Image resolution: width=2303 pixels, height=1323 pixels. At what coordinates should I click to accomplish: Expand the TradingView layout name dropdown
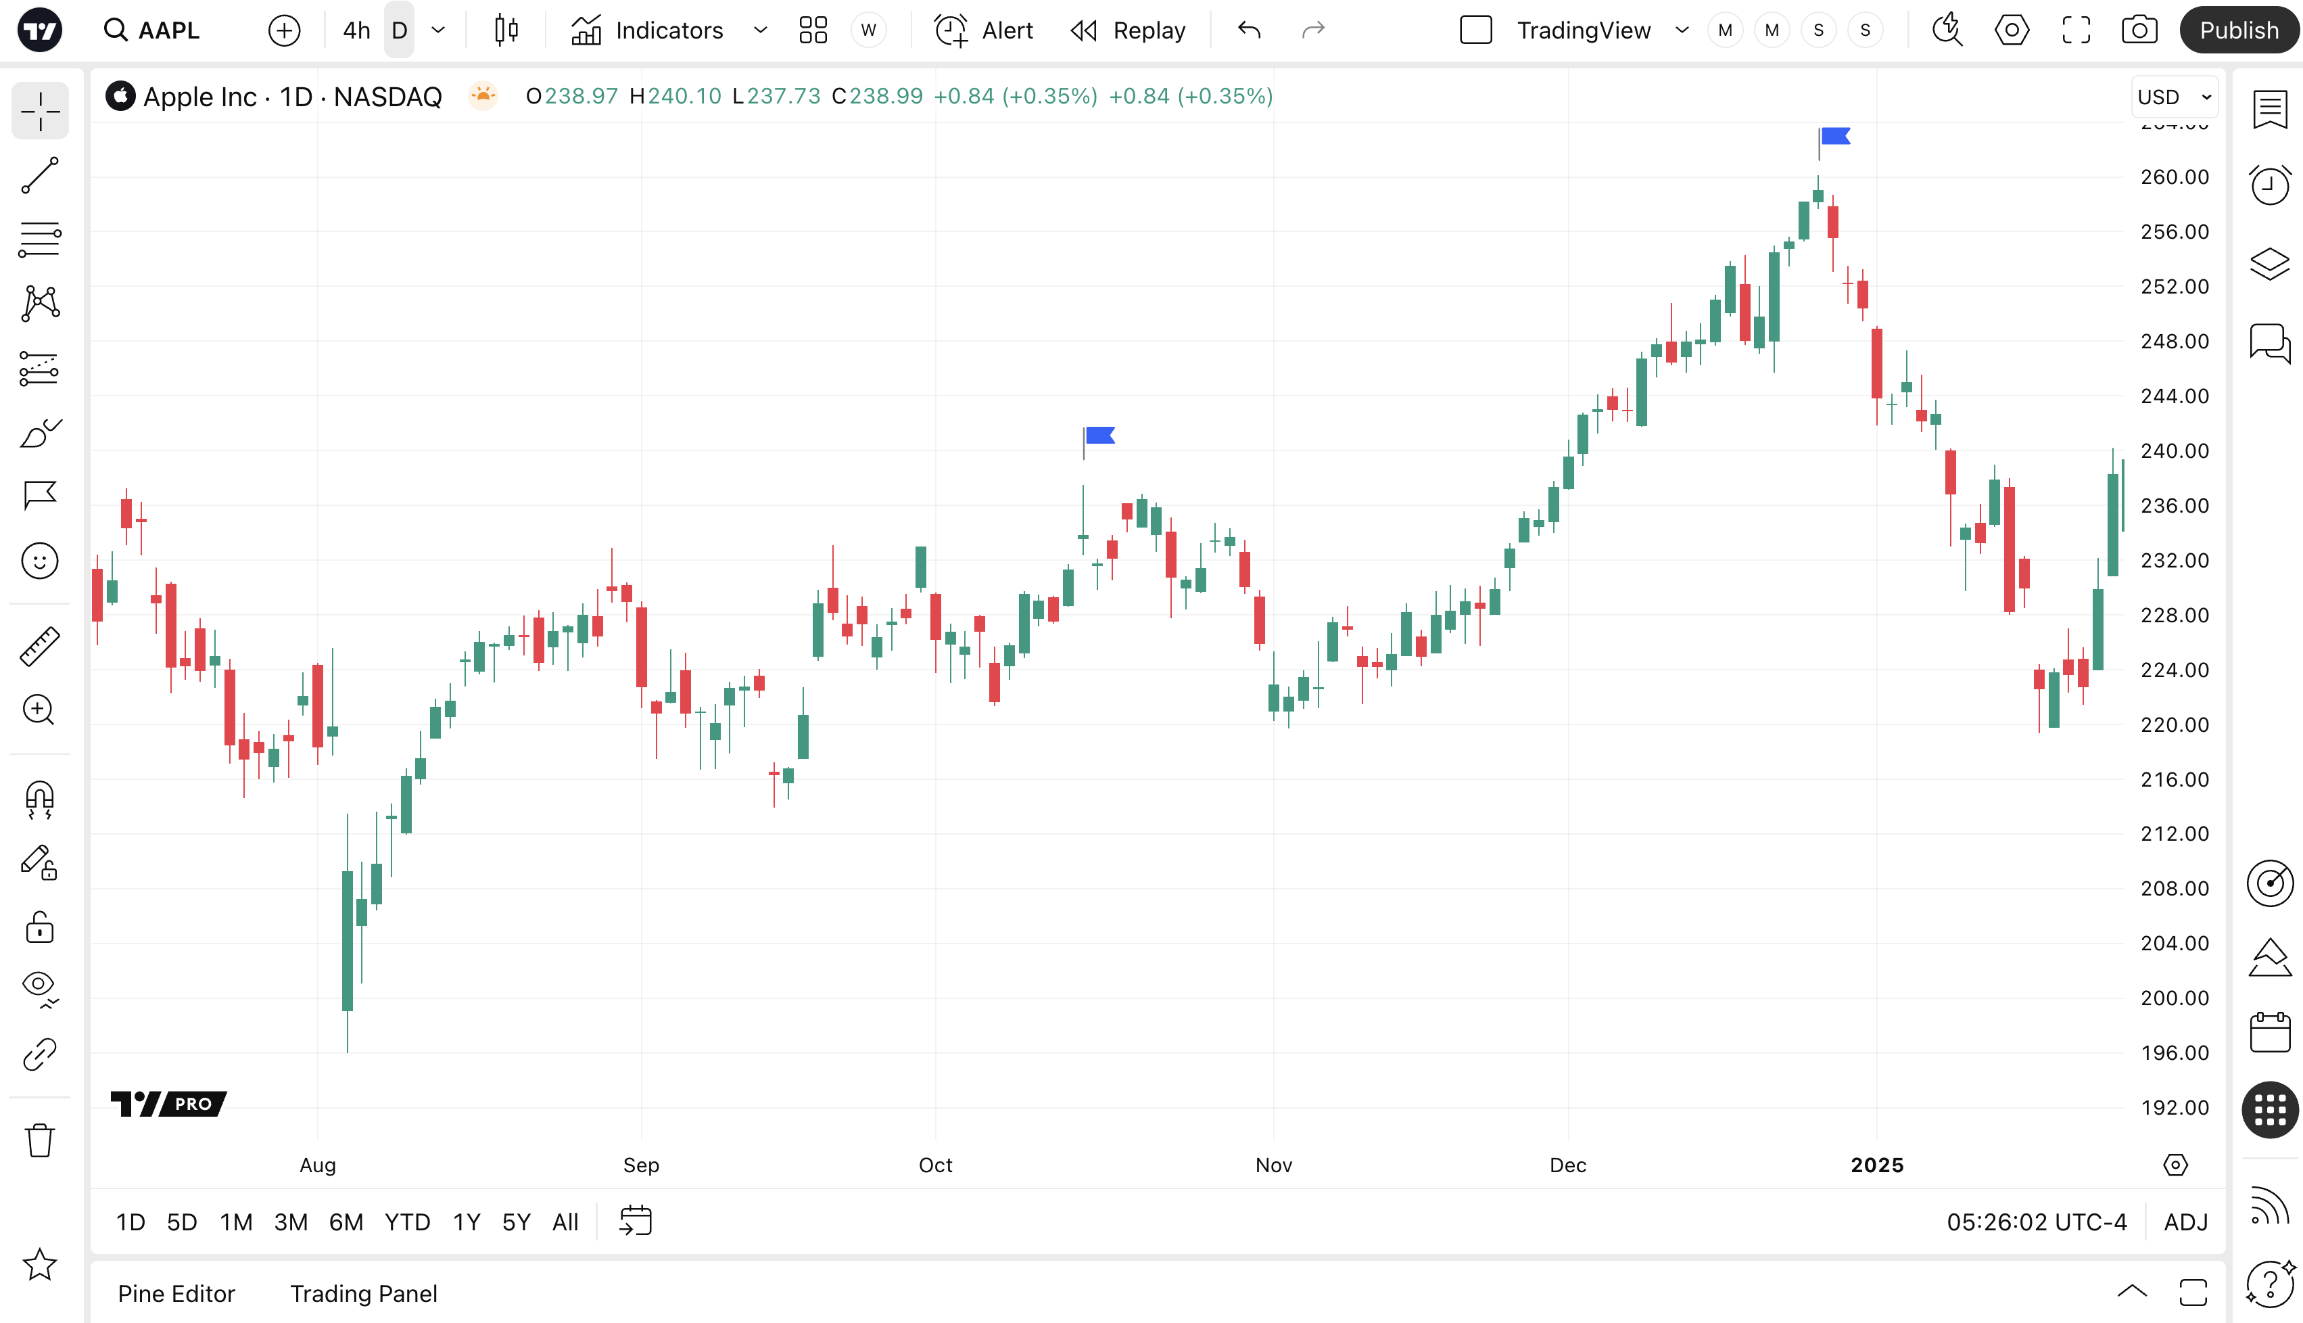1682,31
